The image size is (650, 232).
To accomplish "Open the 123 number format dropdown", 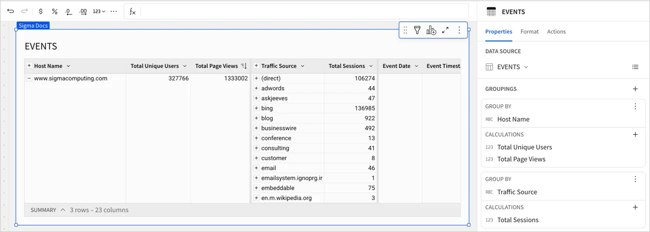I will pos(99,11).
